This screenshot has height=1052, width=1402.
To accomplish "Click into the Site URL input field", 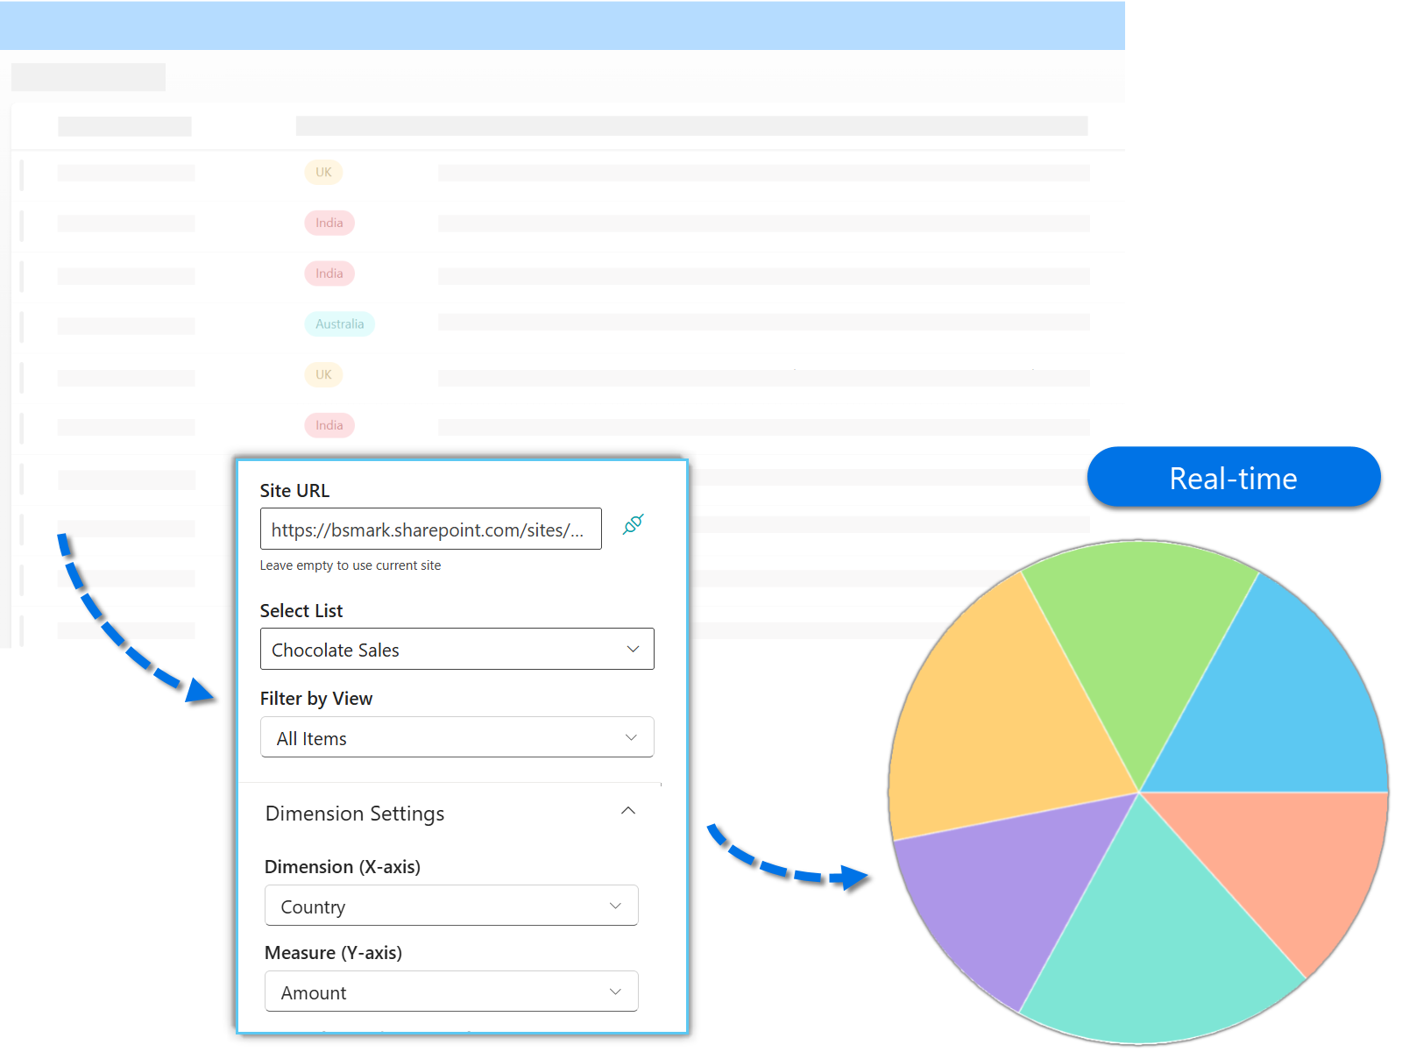I will click(x=430, y=529).
